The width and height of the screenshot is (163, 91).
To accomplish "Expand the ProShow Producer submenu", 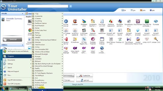I will [48, 83].
